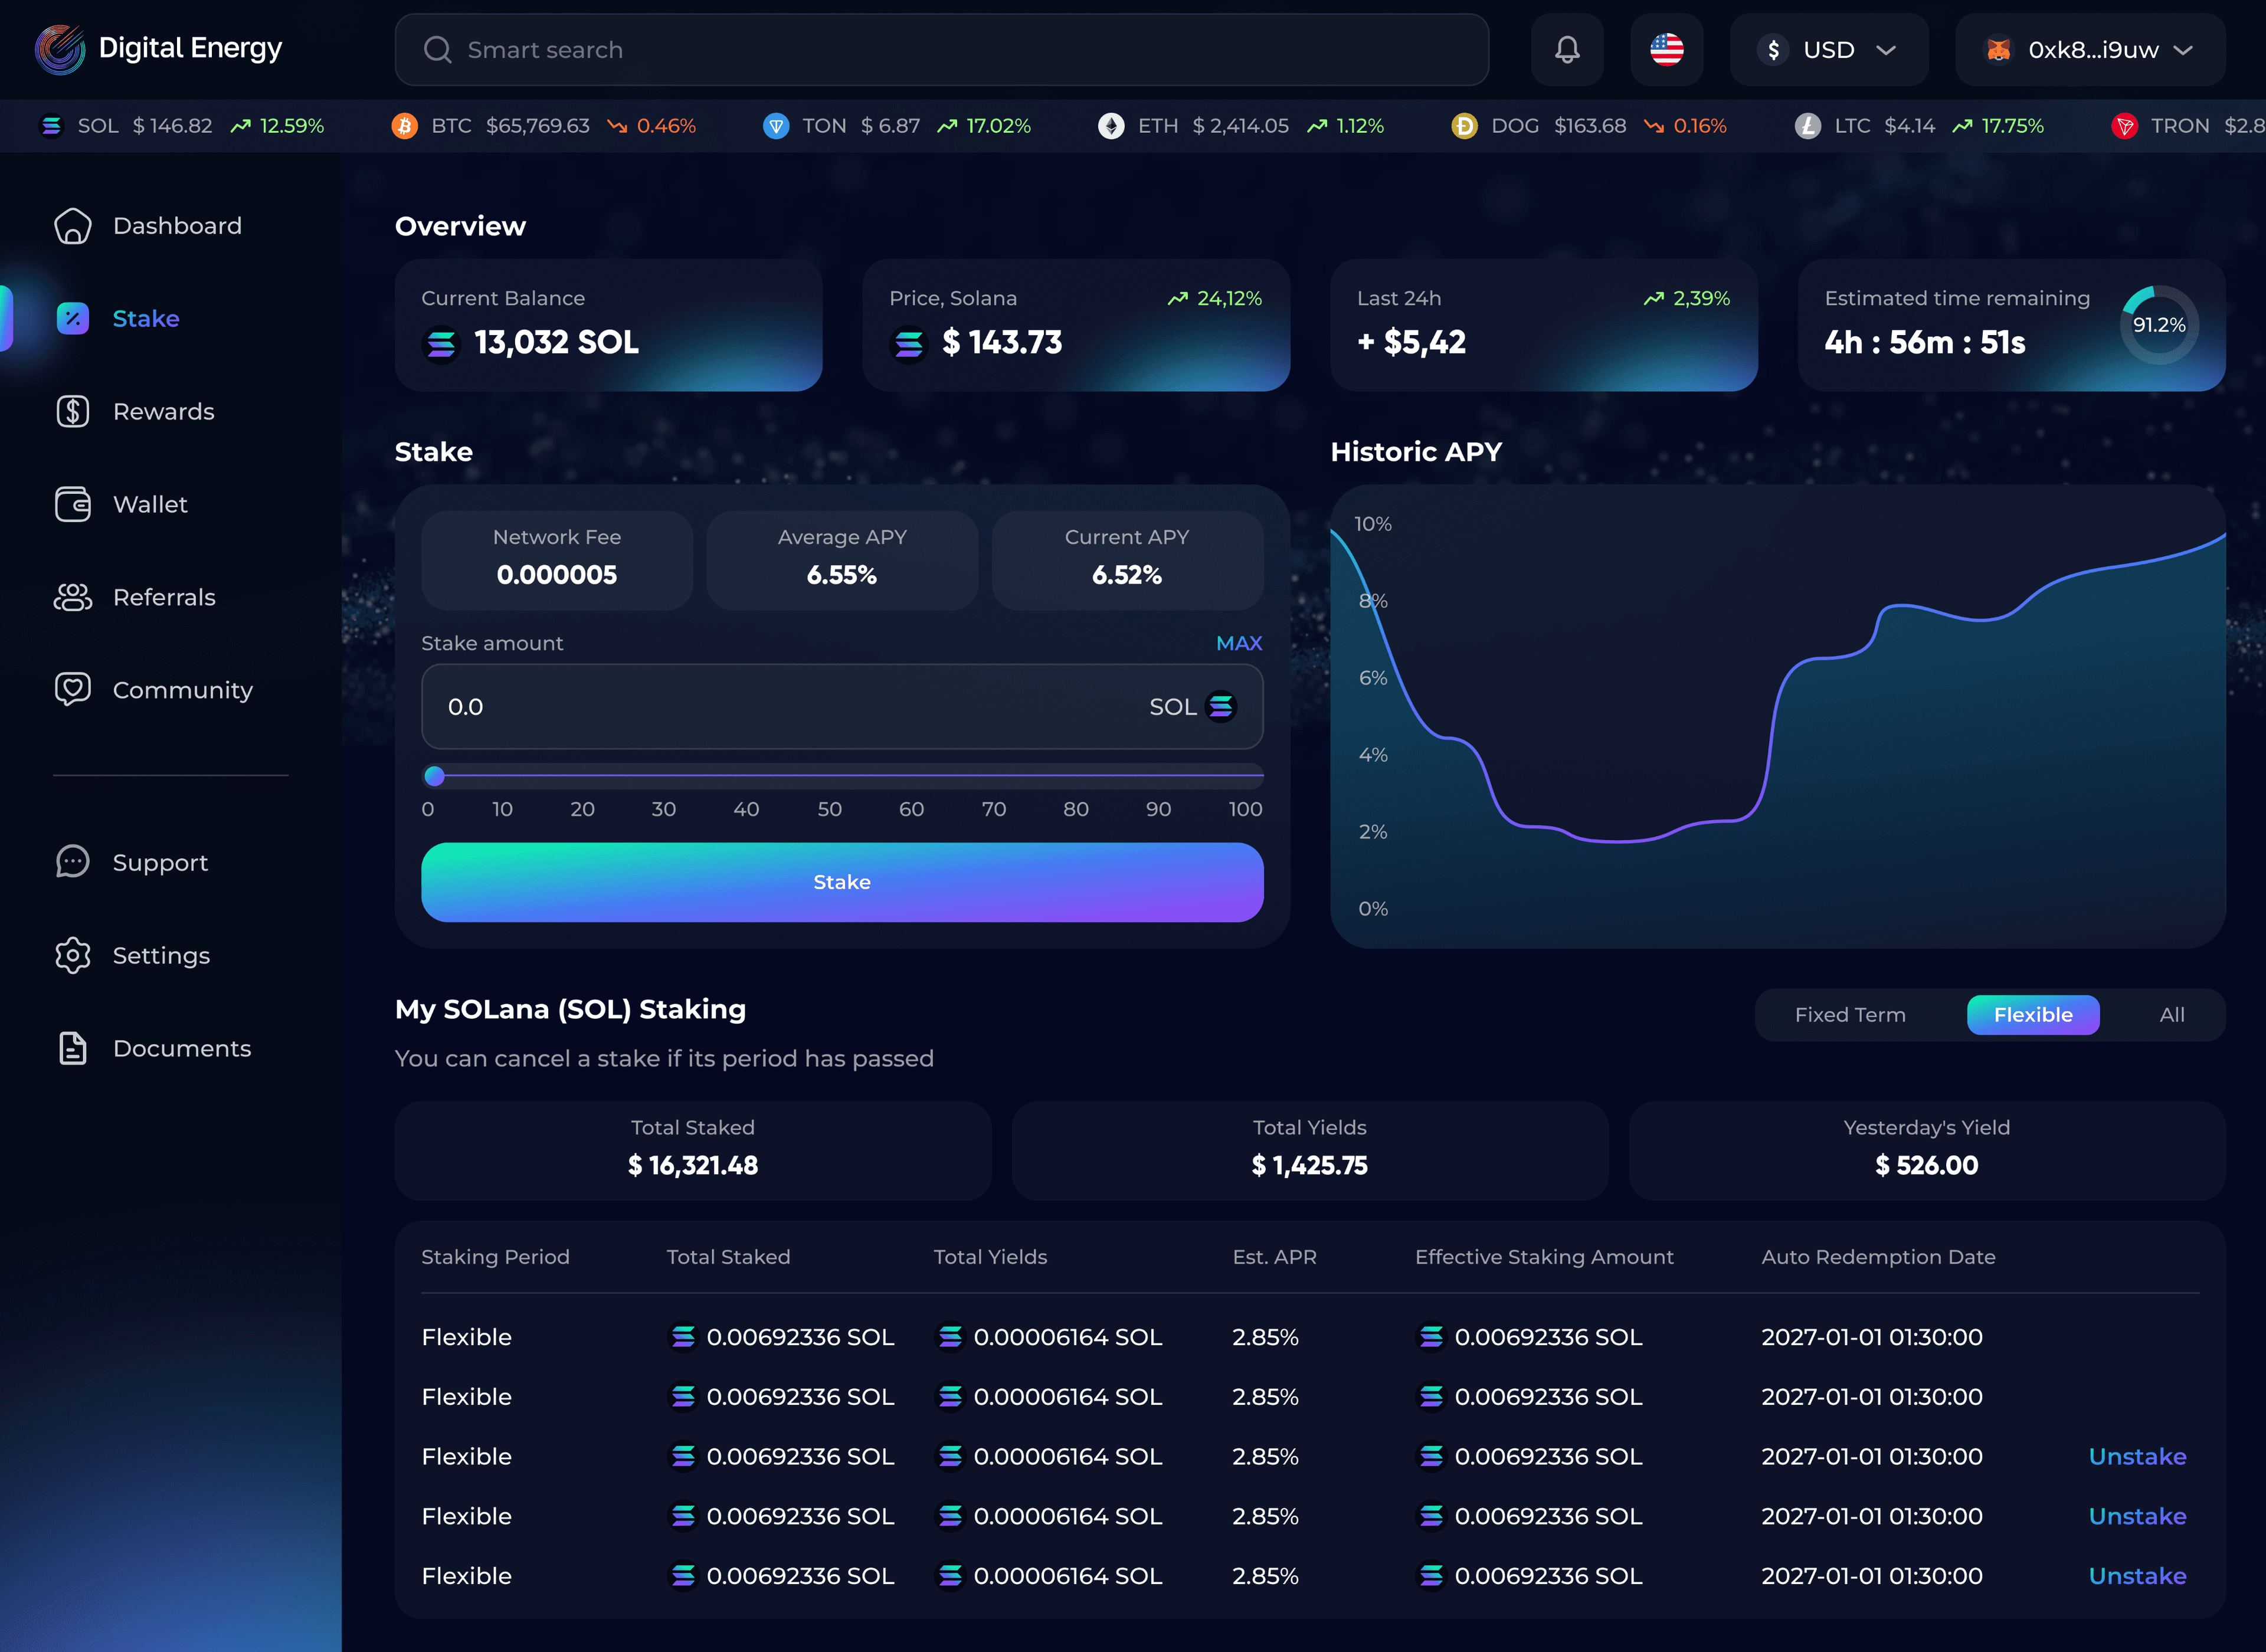This screenshot has height=1652, width=2266.
Task: Click the Referrals people icon
Action: click(73, 598)
